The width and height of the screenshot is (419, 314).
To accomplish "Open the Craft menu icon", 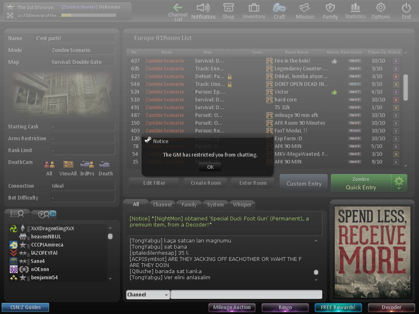I will 279,11.
